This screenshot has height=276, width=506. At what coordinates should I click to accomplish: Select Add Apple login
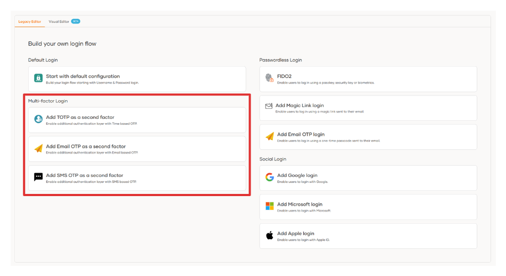point(368,236)
